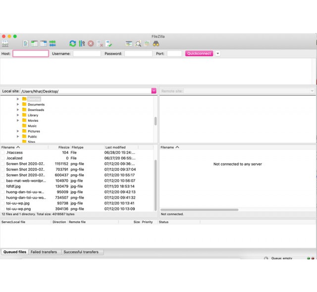Click local tree vertical scrollbar

156,121
